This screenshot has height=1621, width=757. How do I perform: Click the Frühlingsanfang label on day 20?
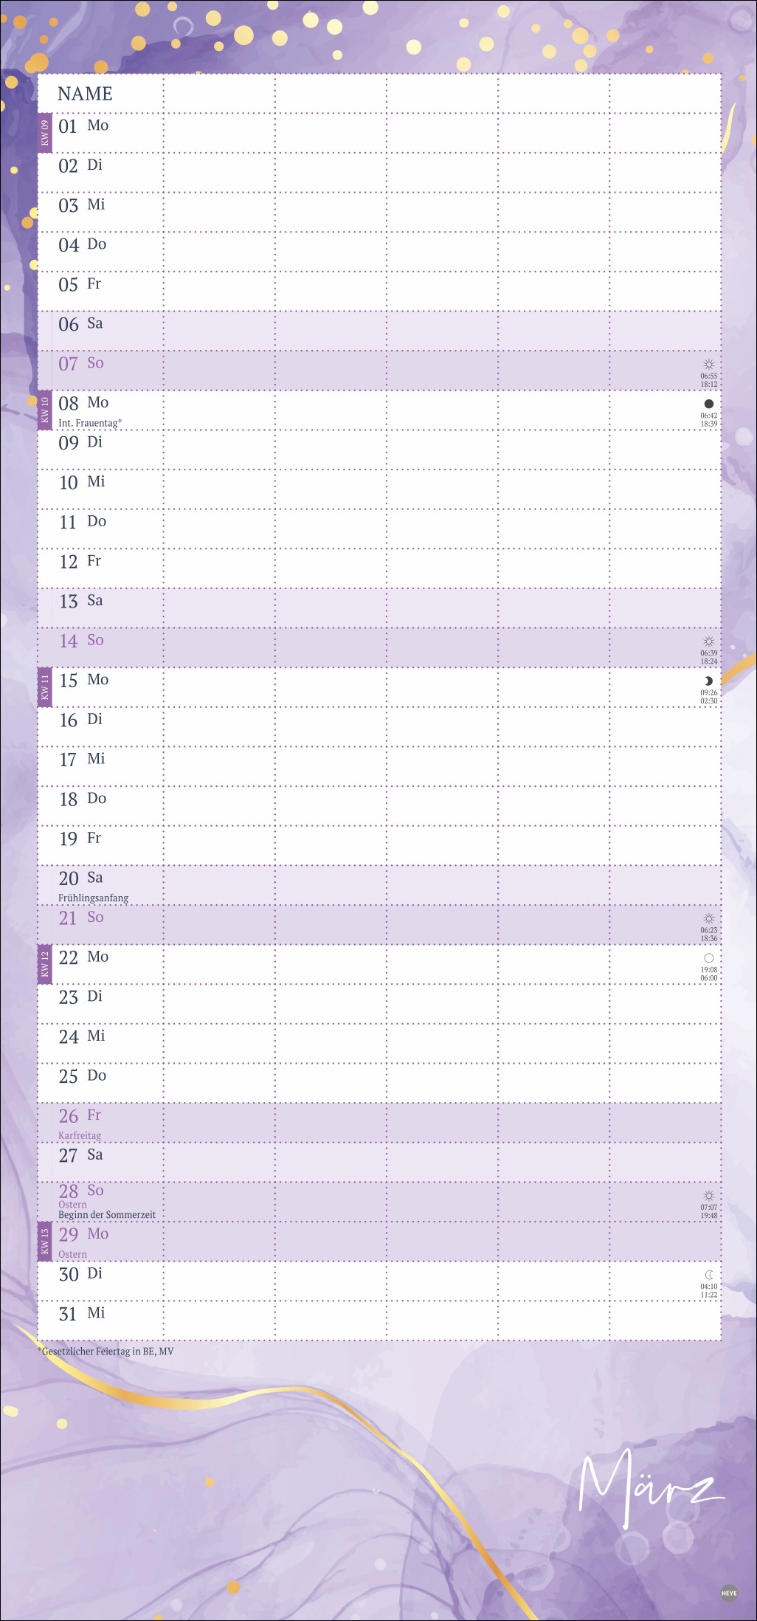[x=93, y=898]
